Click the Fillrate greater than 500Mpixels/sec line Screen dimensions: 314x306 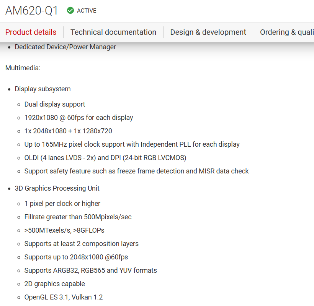click(x=78, y=217)
